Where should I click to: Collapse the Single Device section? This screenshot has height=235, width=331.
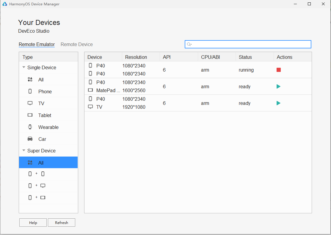[x=23, y=67]
